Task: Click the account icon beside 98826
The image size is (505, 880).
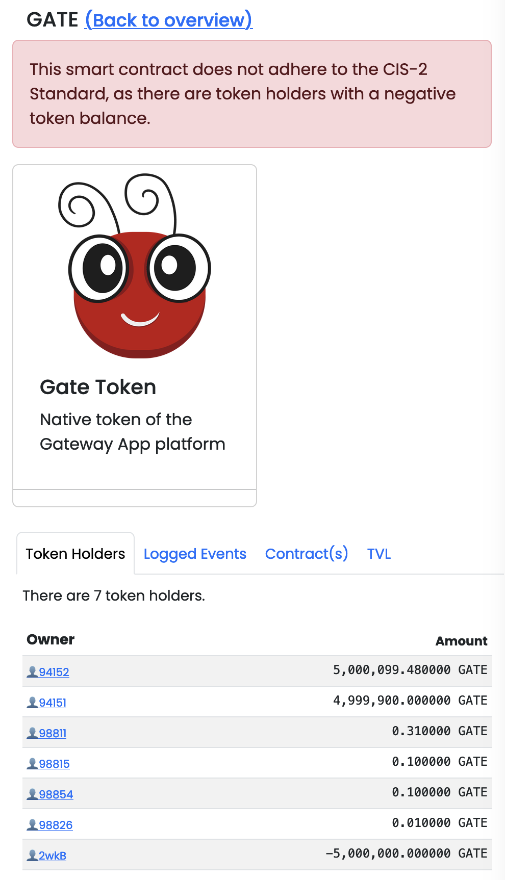Action: [x=33, y=825]
